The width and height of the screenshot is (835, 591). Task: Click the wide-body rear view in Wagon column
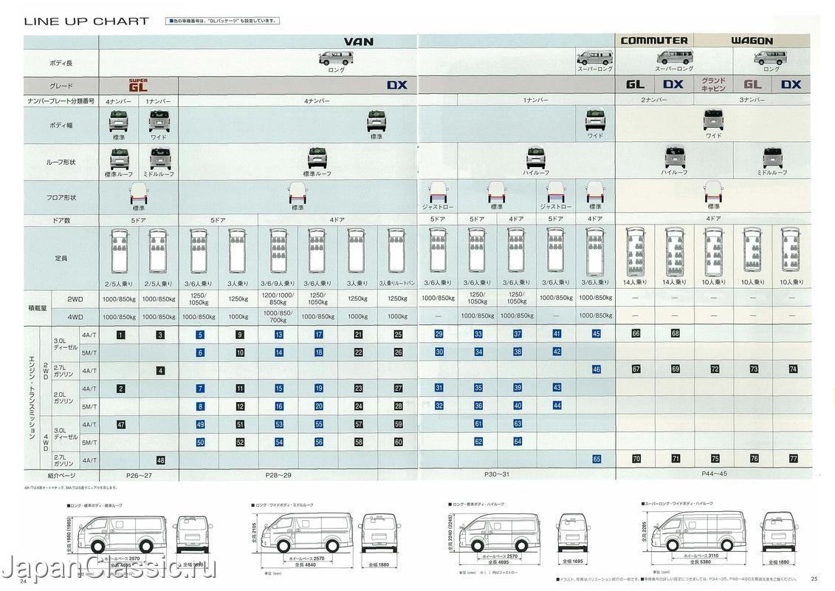(x=713, y=120)
